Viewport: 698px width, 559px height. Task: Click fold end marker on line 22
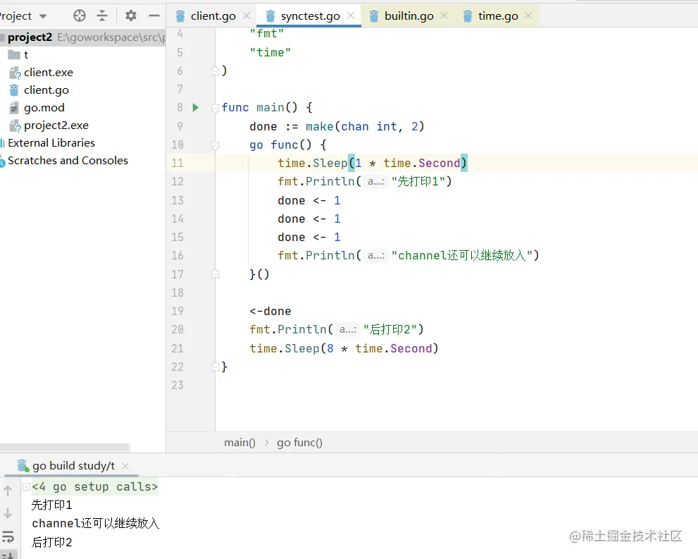pos(215,367)
